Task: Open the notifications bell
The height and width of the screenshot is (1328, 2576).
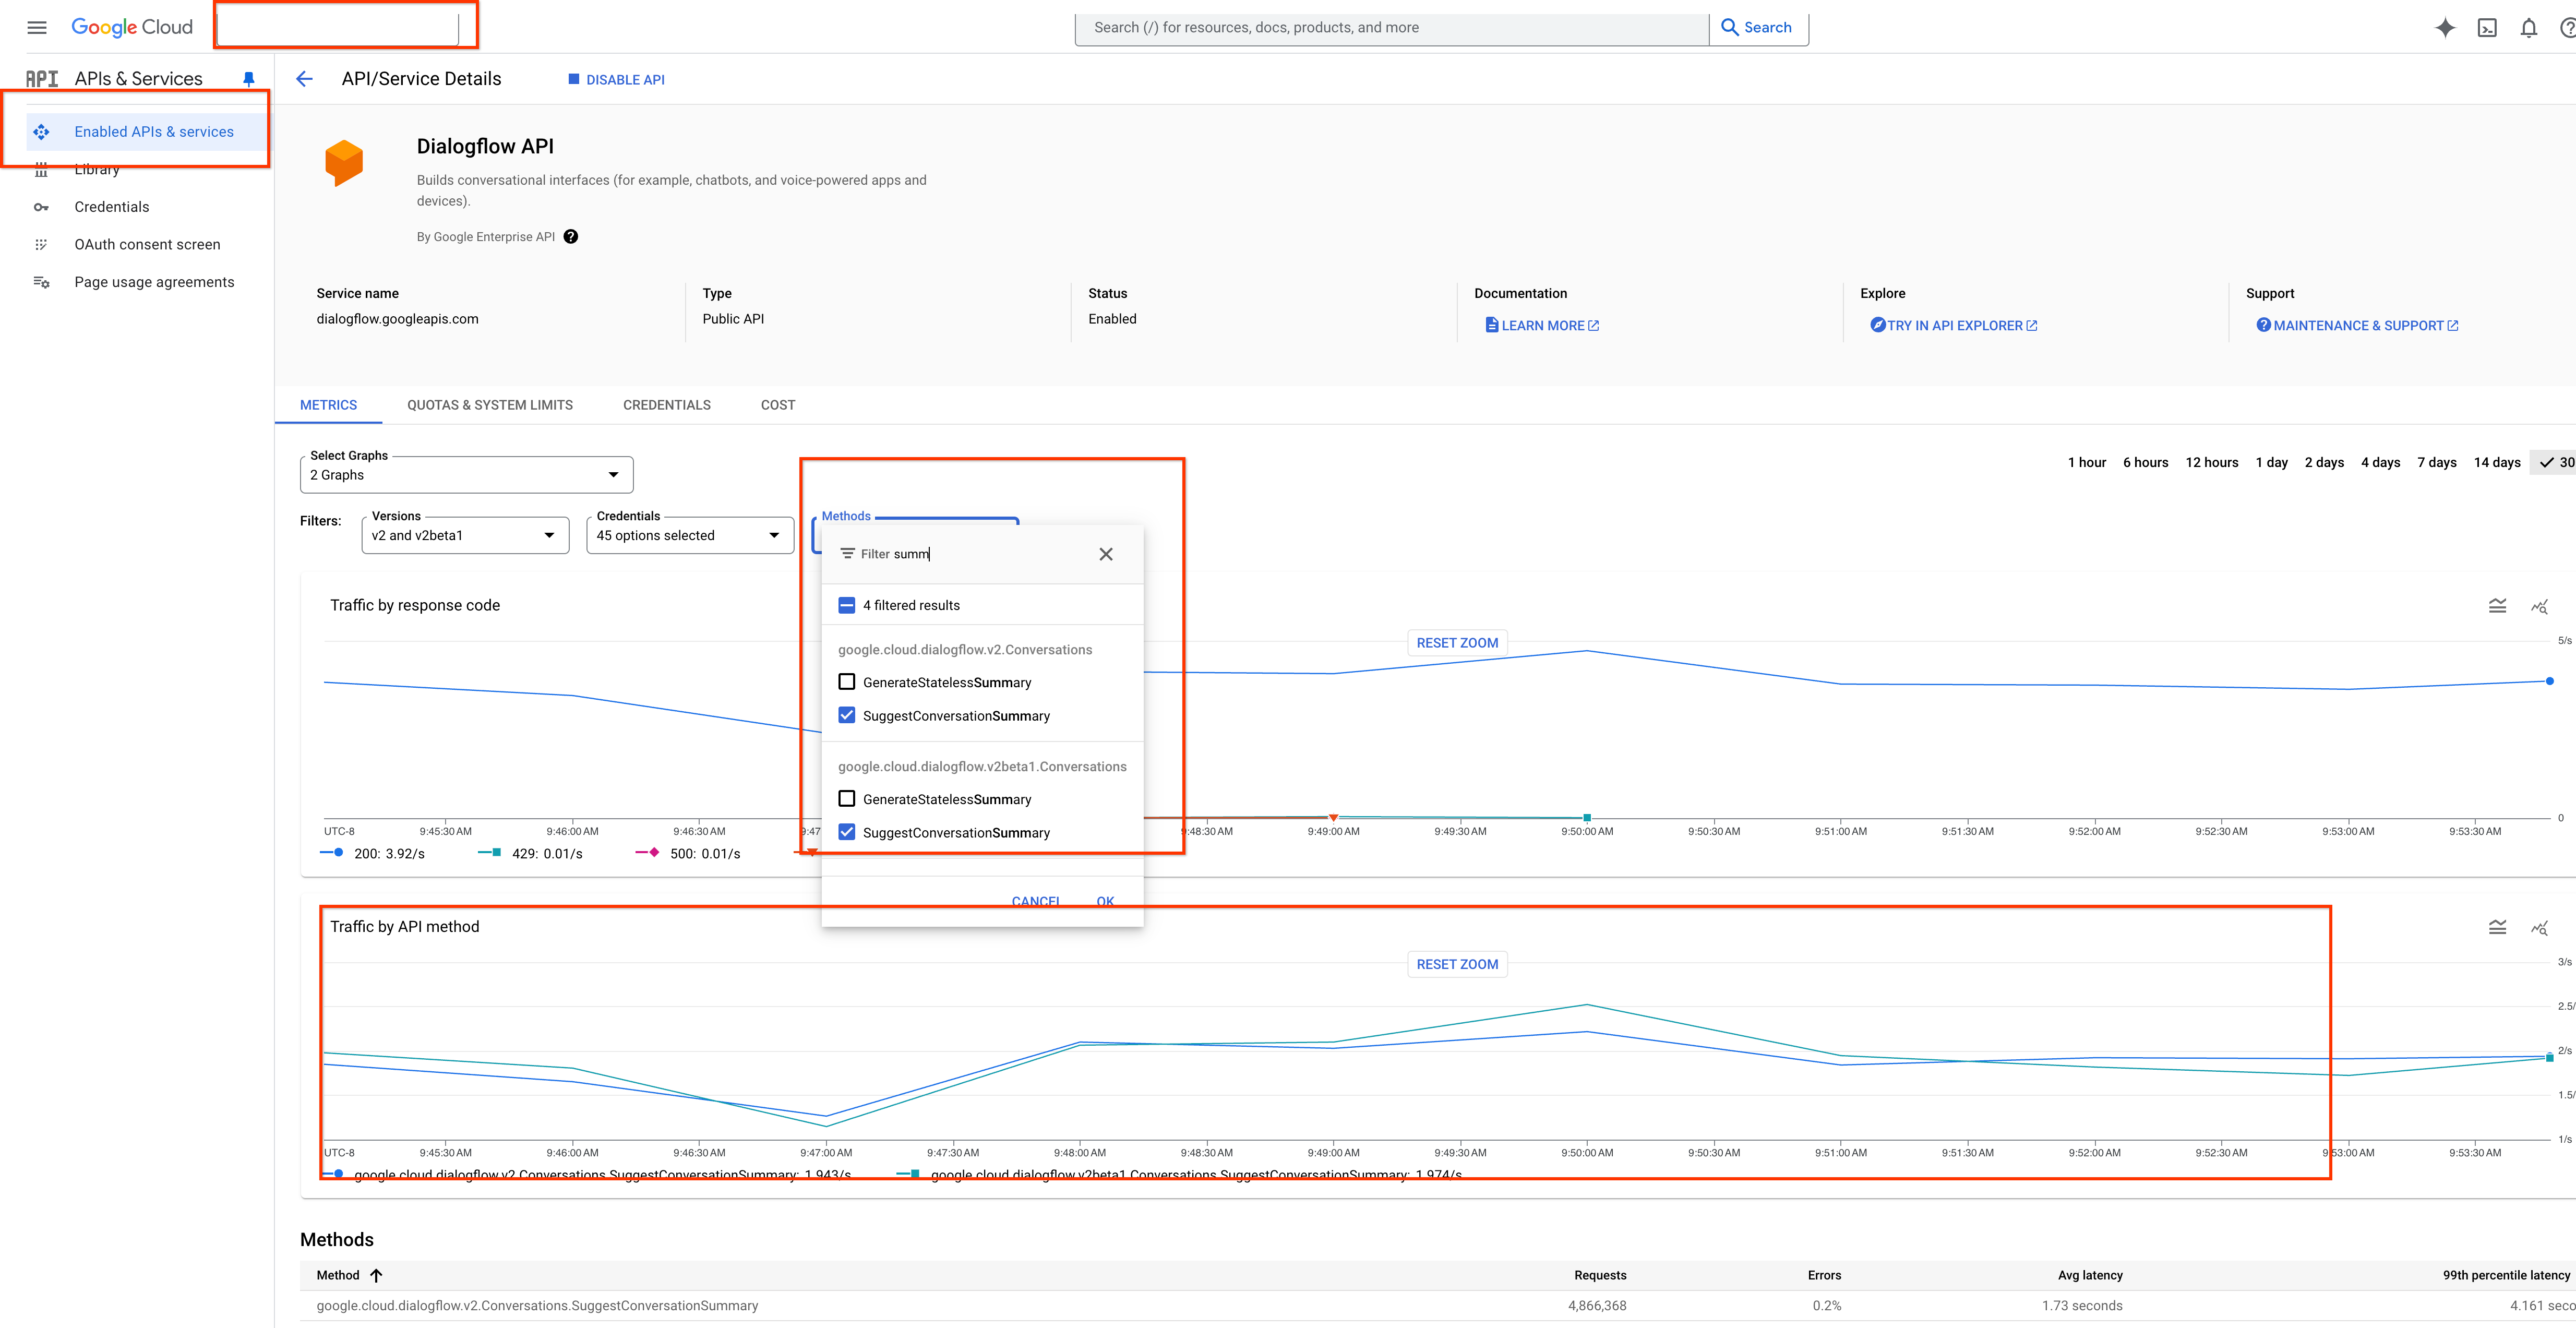Action: pyautogui.click(x=2528, y=28)
